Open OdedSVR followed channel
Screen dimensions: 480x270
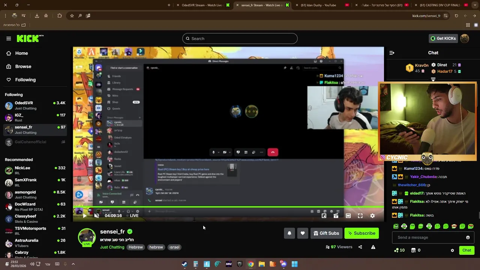(x=35, y=105)
